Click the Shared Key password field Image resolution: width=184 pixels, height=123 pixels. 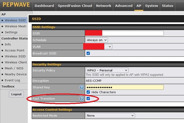124,87
